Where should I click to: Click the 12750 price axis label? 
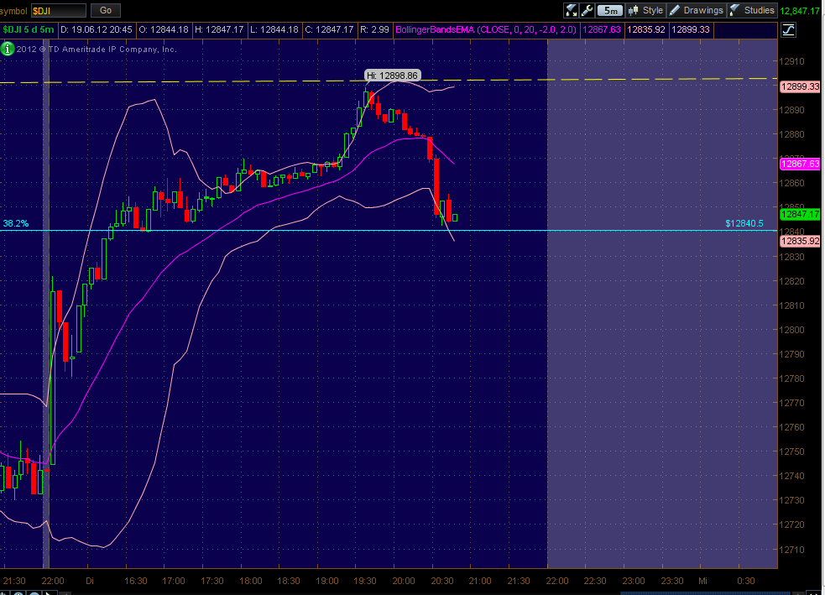pos(792,451)
